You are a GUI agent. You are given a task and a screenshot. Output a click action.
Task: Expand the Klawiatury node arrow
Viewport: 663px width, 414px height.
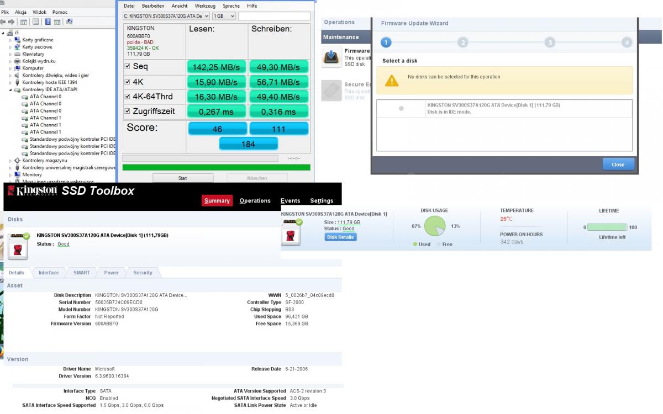(x=10, y=54)
